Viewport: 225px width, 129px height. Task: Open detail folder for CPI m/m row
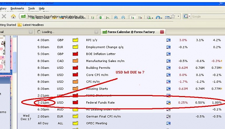point(168,81)
